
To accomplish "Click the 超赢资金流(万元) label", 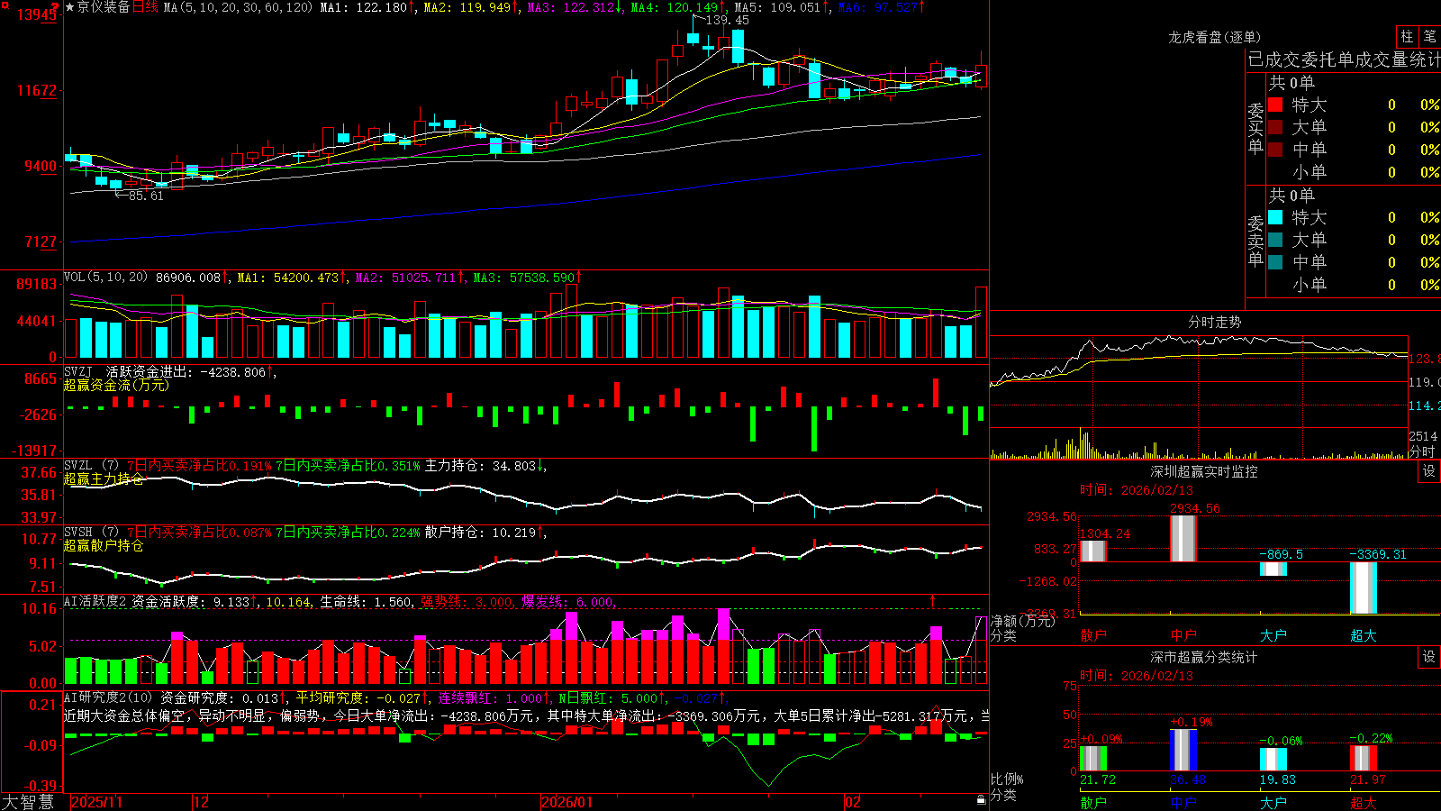I will pyautogui.click(x=116, y=385).
